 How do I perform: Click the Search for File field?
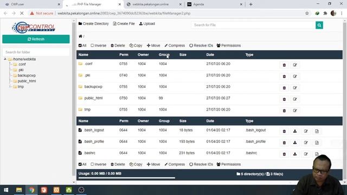(254, 25)
